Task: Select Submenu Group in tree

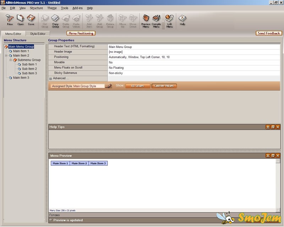Action: pos(29,60)
